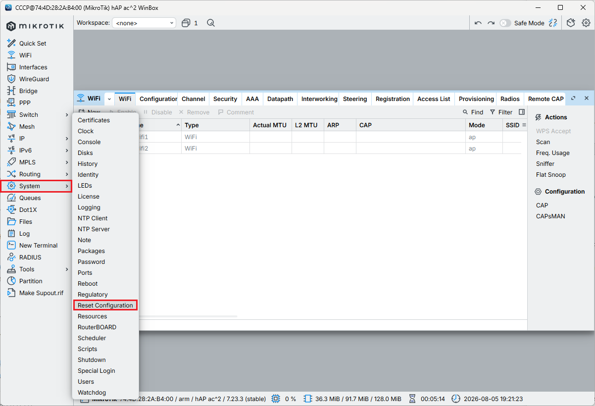This screenshot has width=595, height=406.
Task: Click the undo arrow in top toolbar
Action: 478,23
